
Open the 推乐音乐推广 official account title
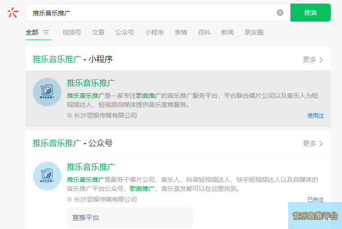[91, 167]
